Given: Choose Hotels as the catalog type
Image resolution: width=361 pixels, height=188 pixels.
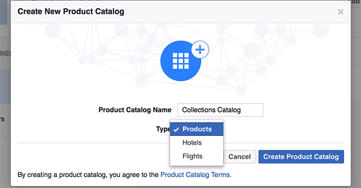Looking at the screenshot, I should pyautogui.click(x=197, y=143).
